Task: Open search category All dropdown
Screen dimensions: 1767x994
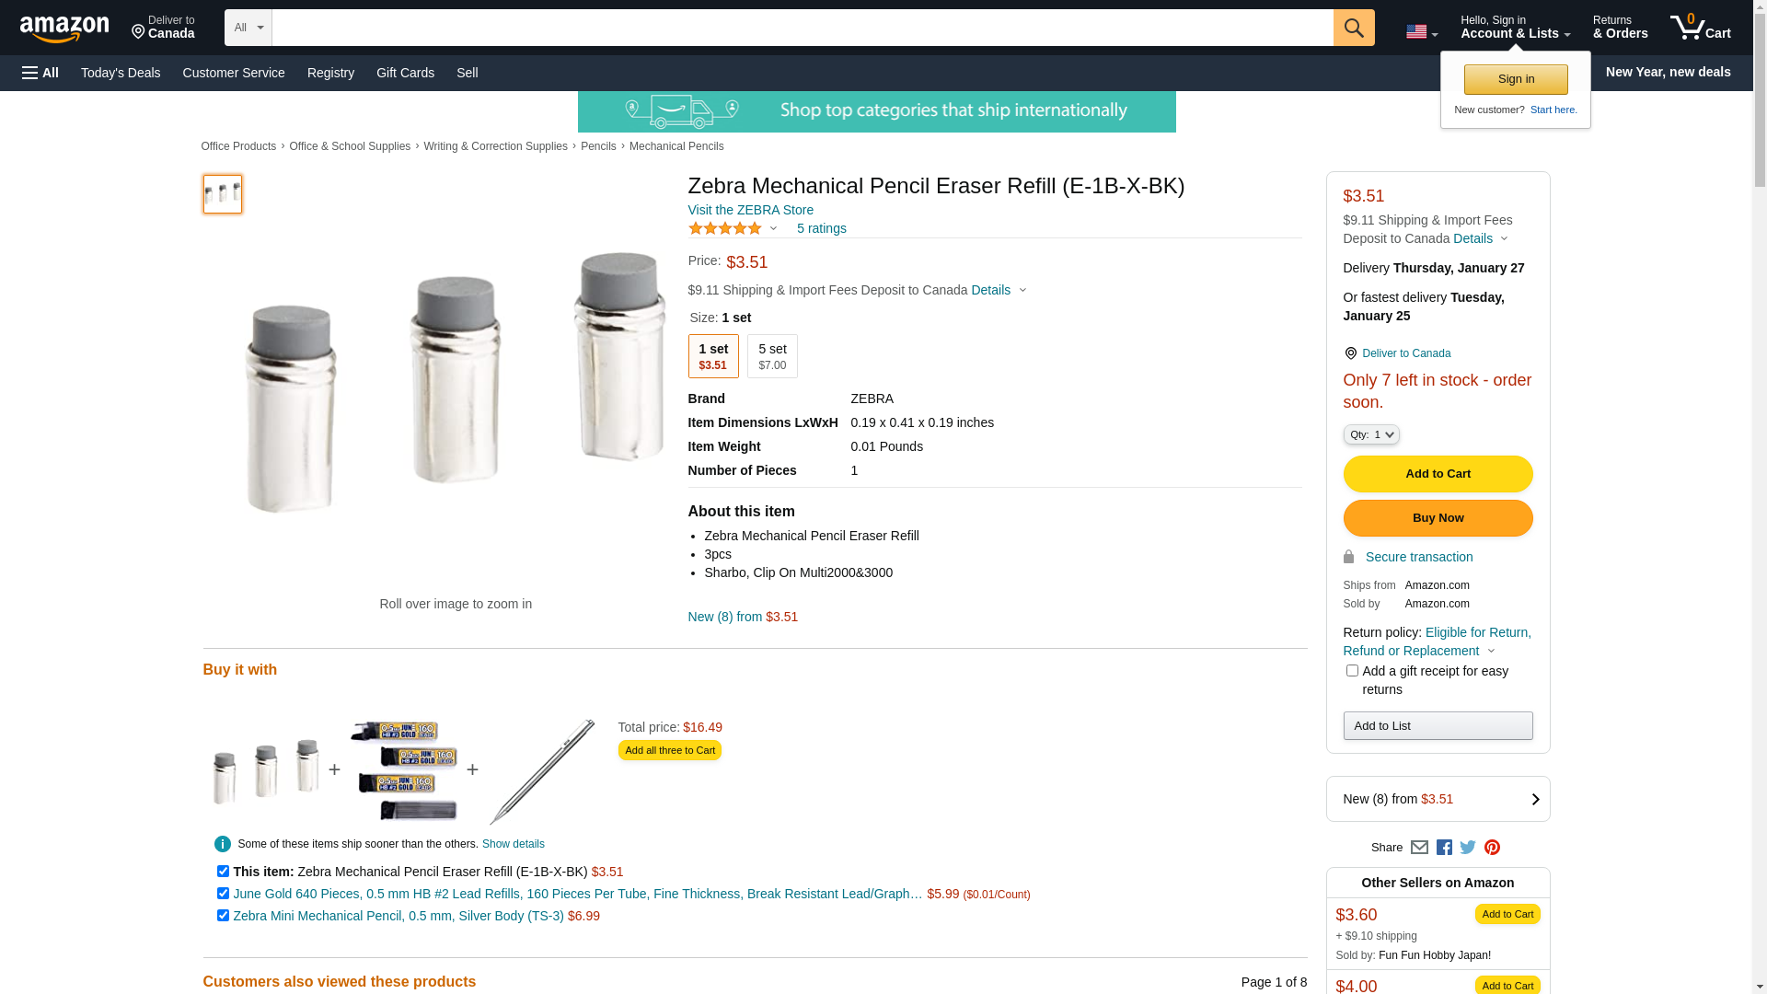Action: point(248,28)
